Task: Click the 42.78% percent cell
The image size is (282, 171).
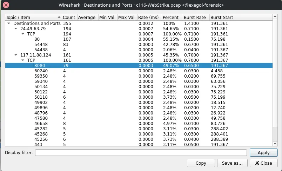Action: 171,45
